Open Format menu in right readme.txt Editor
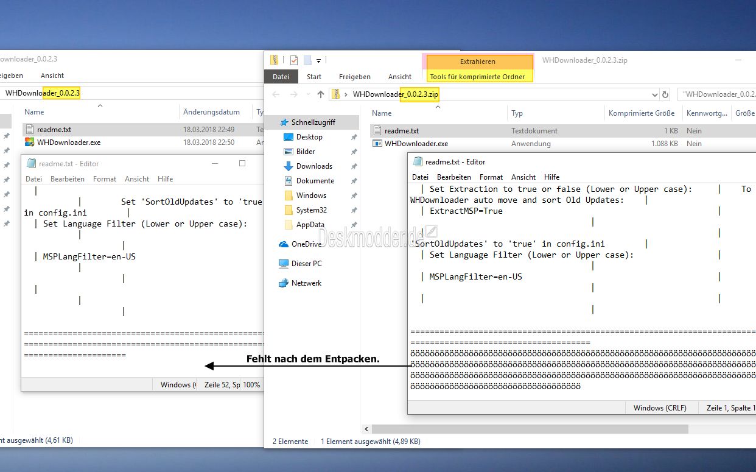Image resolution: width=756 pixels, height=472 pixels. [491, 177]
